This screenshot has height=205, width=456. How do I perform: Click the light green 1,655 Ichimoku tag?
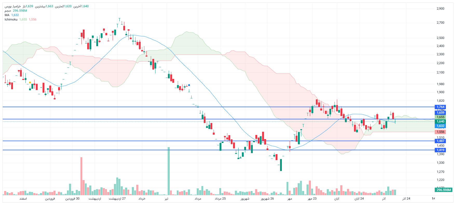(x=440, y=117)
